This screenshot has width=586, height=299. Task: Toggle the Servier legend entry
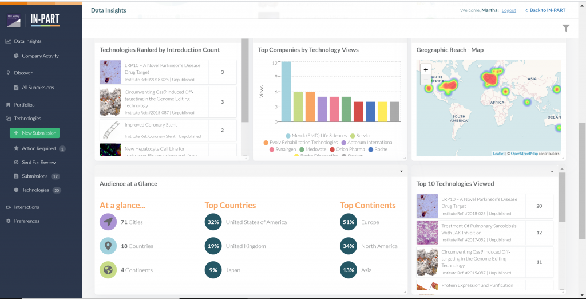pyautogui.click(x=361, y=136)
